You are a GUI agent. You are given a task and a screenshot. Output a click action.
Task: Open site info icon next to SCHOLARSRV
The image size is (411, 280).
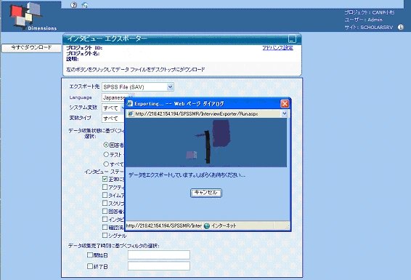pyautogui.click(x=401, y=27)
